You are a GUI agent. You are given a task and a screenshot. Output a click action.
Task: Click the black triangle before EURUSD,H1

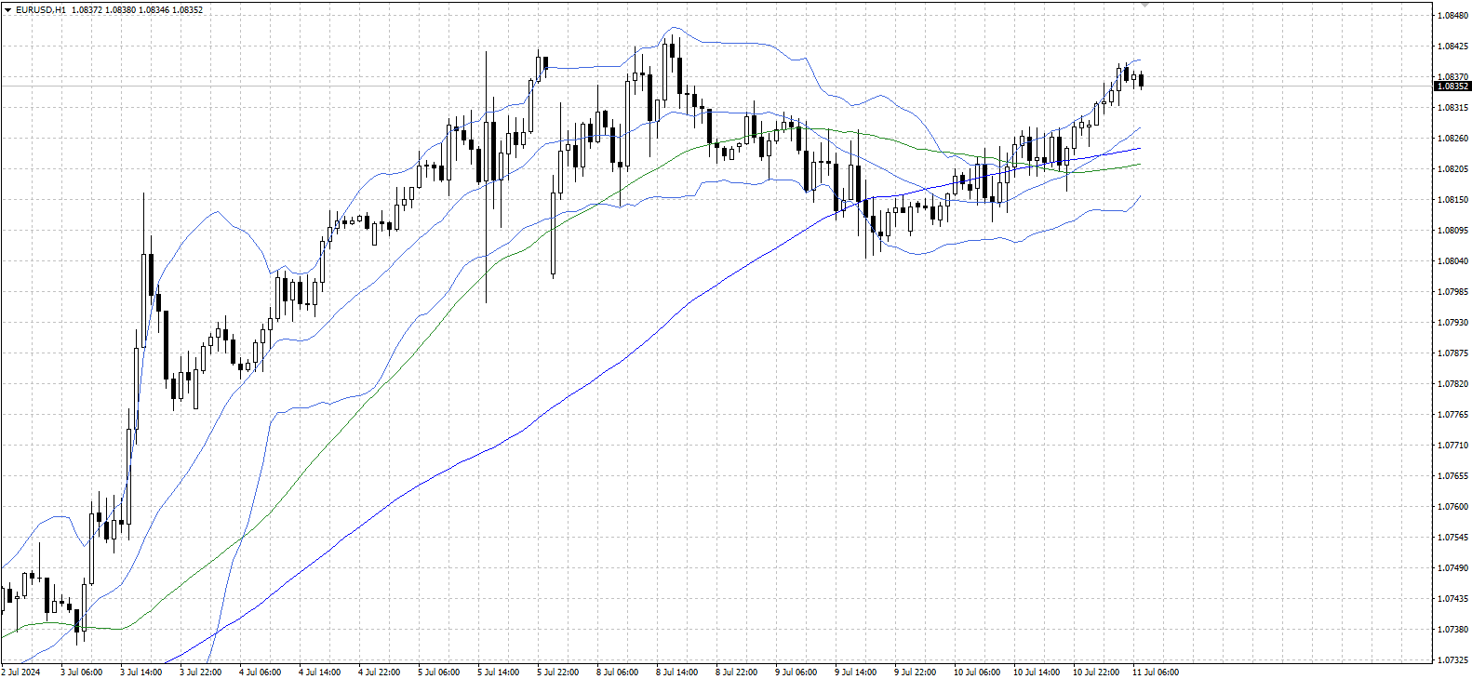click(7, 9)
